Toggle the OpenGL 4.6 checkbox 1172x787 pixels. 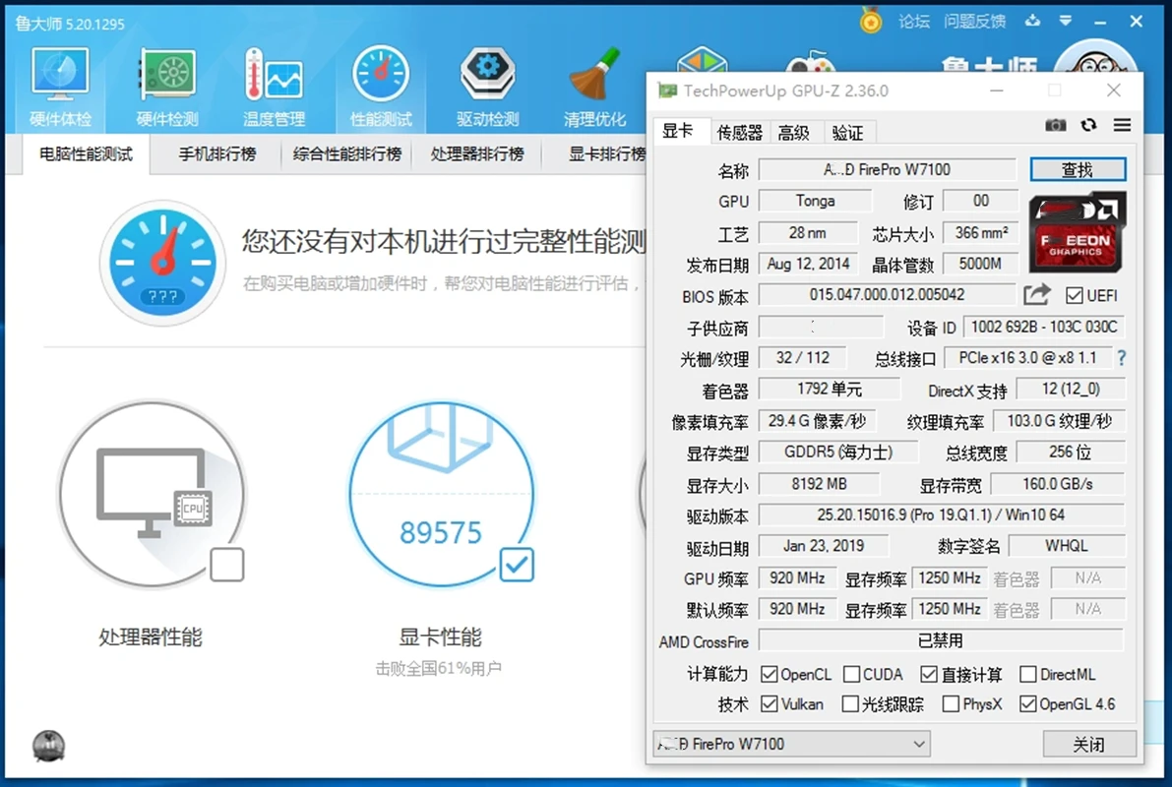(x=1027, y=704)
